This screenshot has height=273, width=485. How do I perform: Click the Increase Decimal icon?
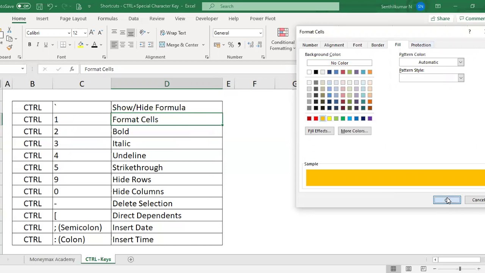click(250, 45)
